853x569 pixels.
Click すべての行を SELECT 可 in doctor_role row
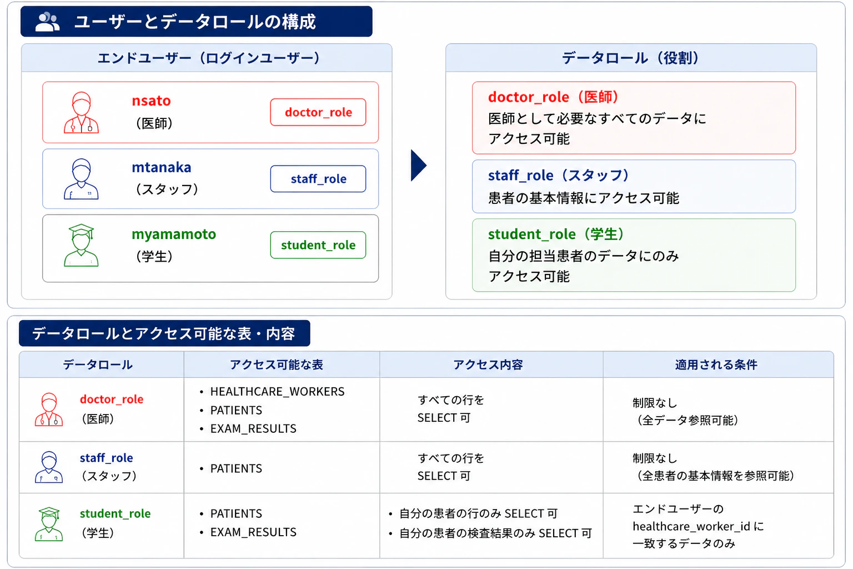point(450,408)
